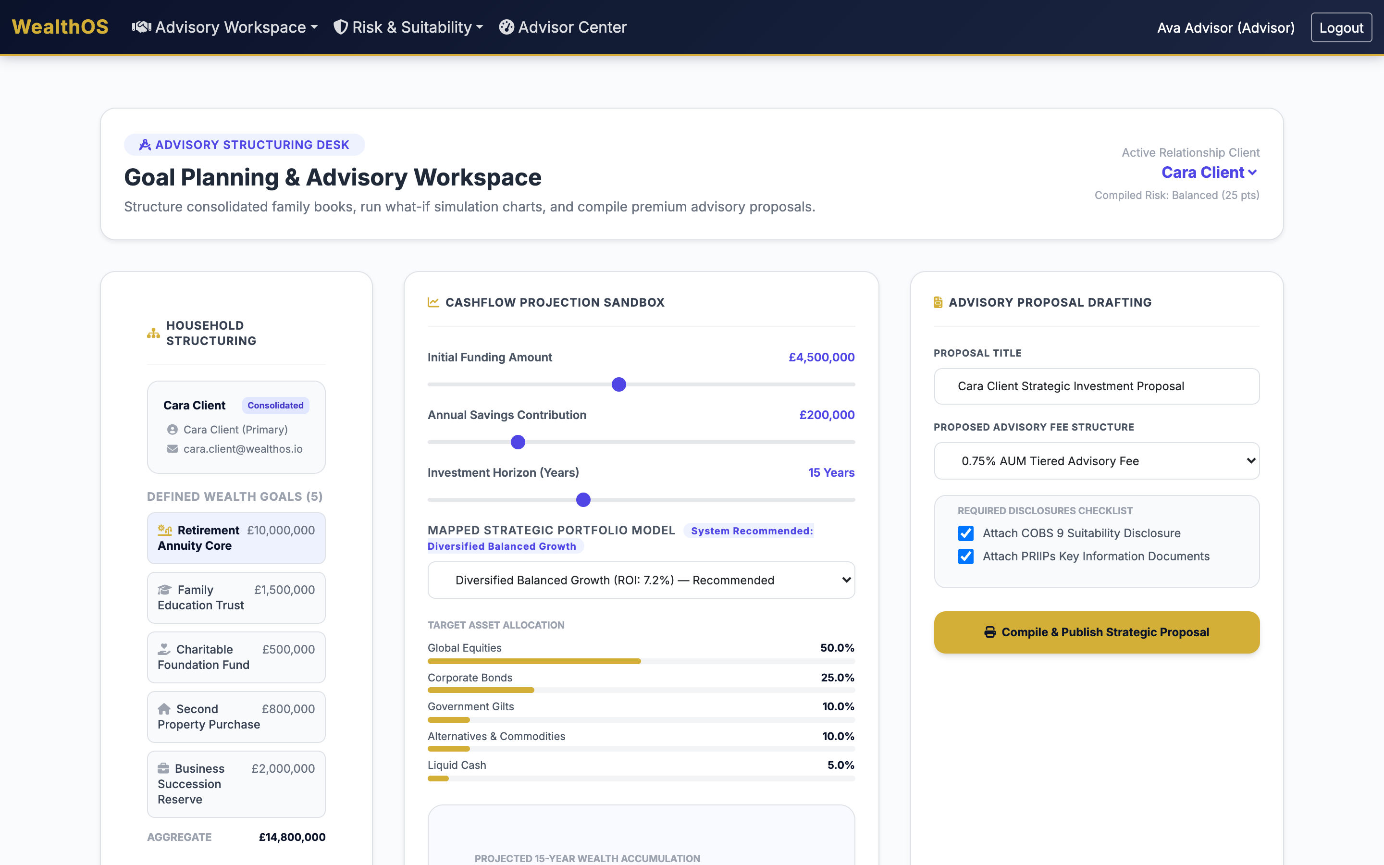The height and width of the screenshot is (865, 1384).
Task: Click the Retirement Annuity Core goal icon
Action: (x=165, y=530)
